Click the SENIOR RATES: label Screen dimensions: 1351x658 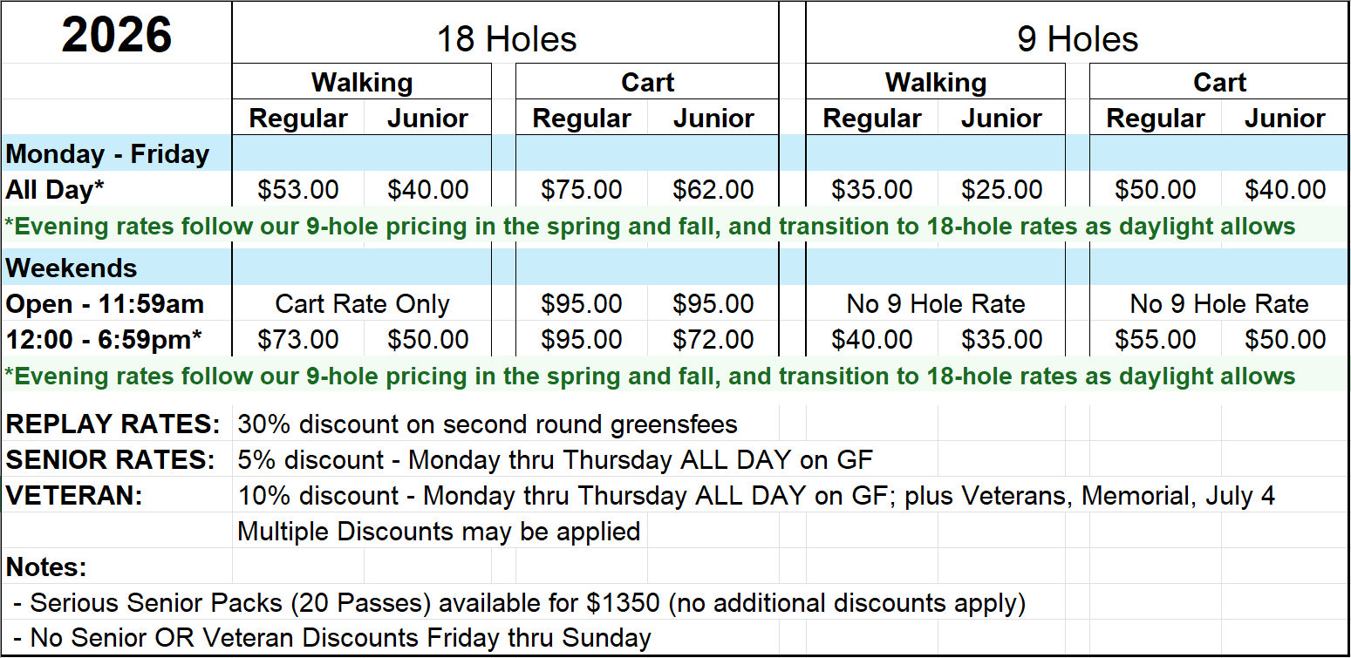coord(111,460)
